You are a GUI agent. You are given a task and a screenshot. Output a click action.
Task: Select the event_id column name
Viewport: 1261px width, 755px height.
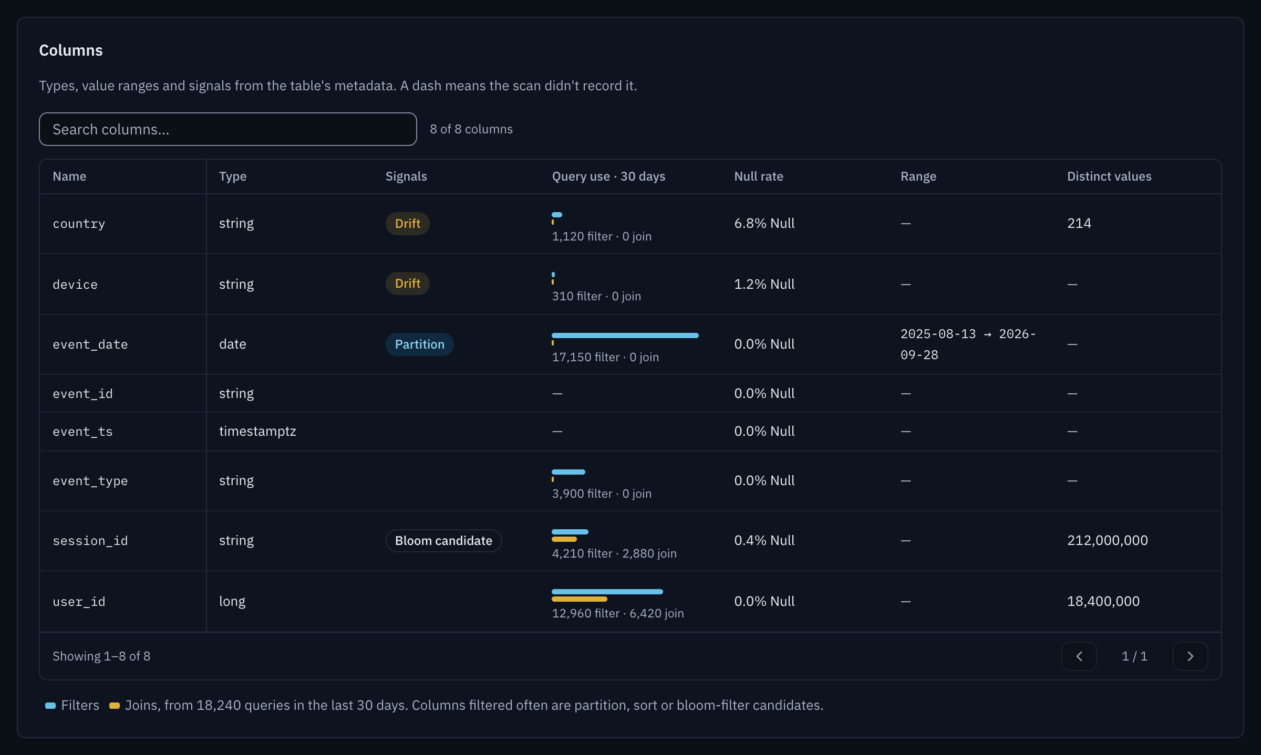point(82,394)
